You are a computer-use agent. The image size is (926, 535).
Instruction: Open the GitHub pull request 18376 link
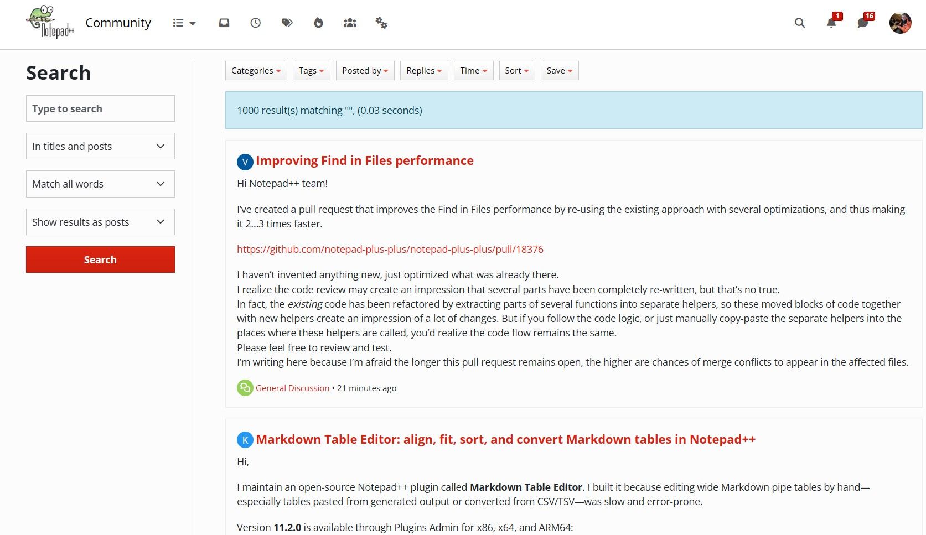click(x=390, y=249)
